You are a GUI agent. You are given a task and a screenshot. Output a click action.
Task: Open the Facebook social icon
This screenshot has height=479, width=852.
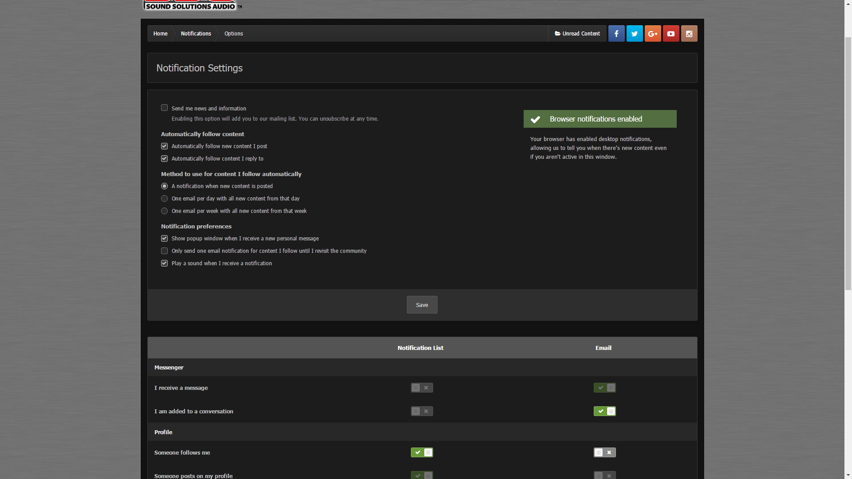click(x=616, y=34)
